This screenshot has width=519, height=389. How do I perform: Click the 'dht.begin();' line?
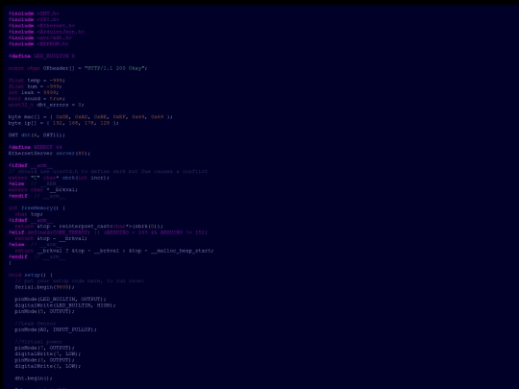[x=34, y=378]
